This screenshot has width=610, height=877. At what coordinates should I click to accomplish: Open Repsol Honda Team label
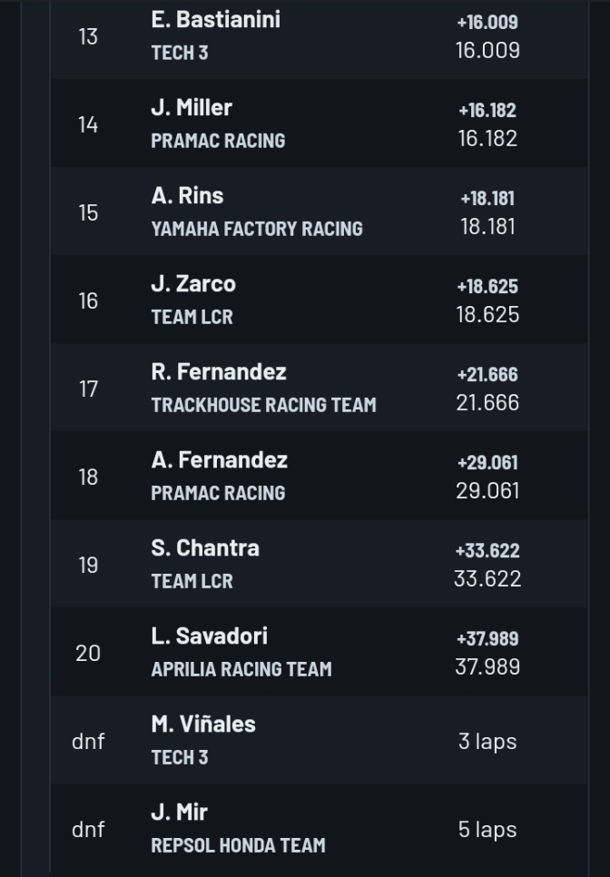click(238, 845)
